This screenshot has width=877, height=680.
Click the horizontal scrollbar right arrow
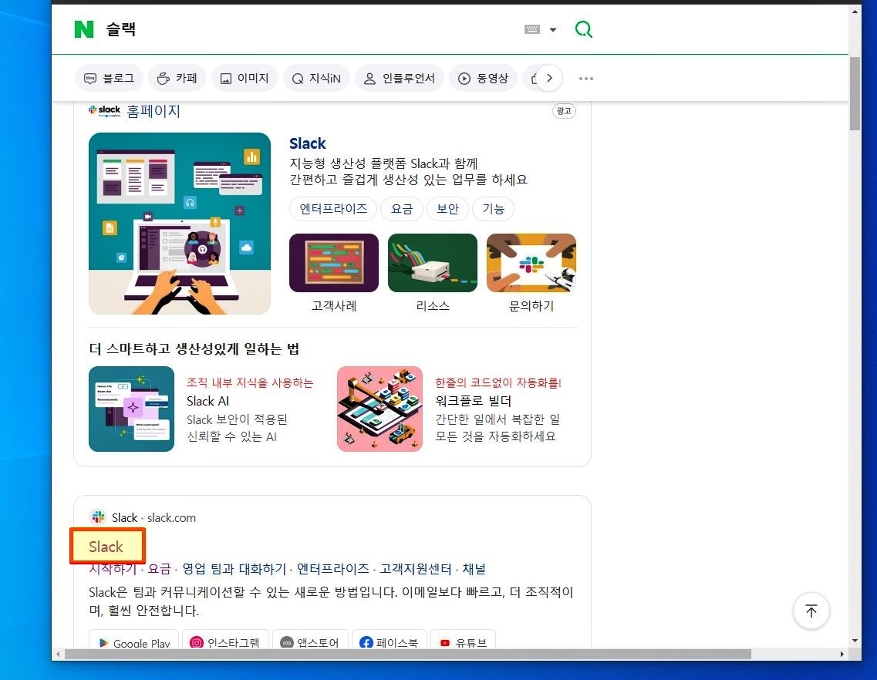[842, 654]
